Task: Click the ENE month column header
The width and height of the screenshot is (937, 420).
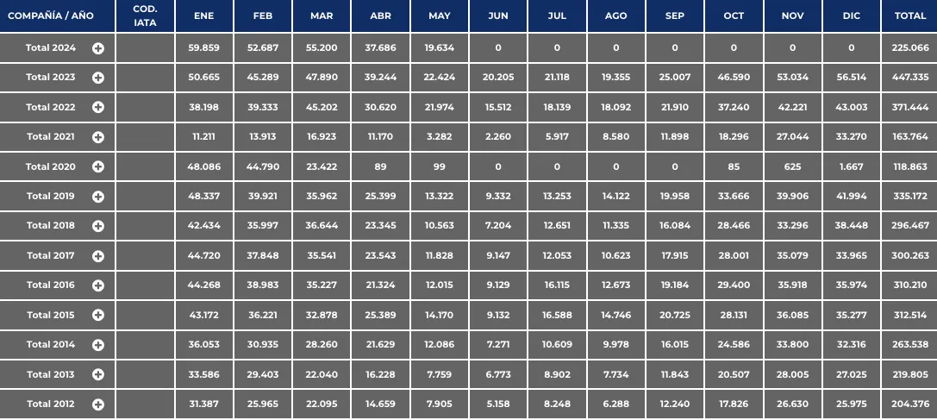Action: pos(204,16)
